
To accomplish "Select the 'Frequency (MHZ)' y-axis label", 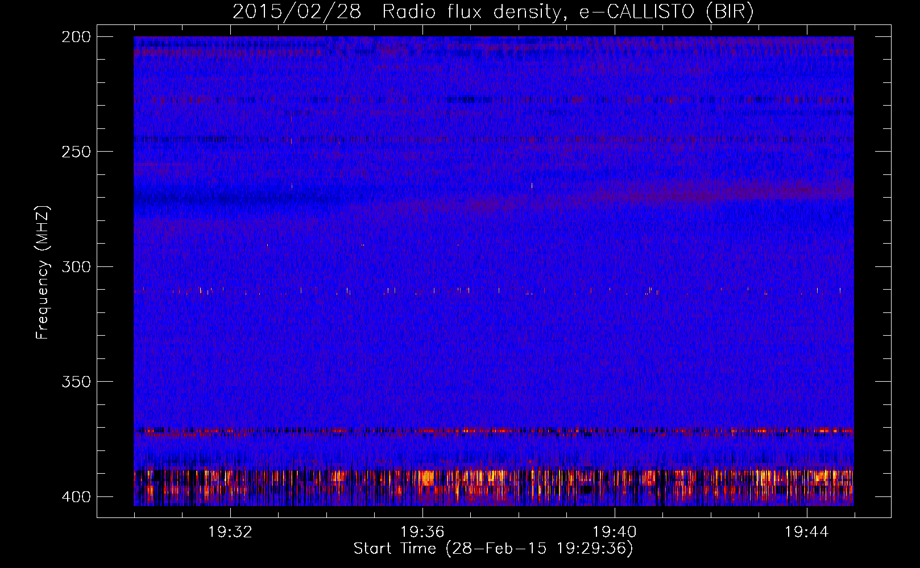I will [x=43, y=273].
